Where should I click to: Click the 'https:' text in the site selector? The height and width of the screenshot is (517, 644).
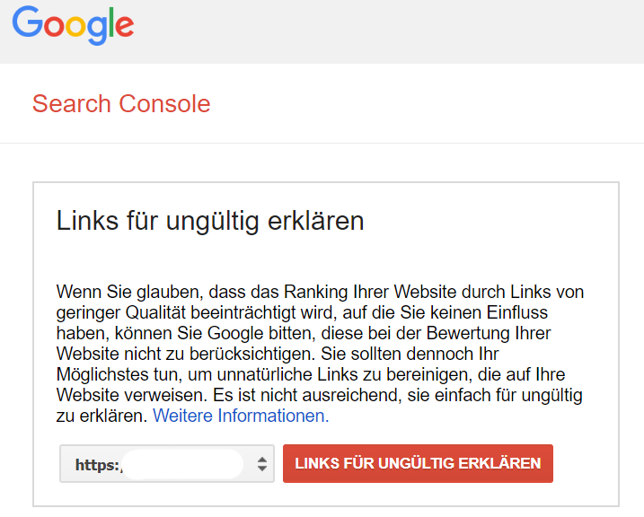click(x=97, y=464)
